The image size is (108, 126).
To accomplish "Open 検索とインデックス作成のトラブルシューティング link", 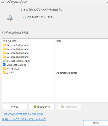I will pos(24,119).
